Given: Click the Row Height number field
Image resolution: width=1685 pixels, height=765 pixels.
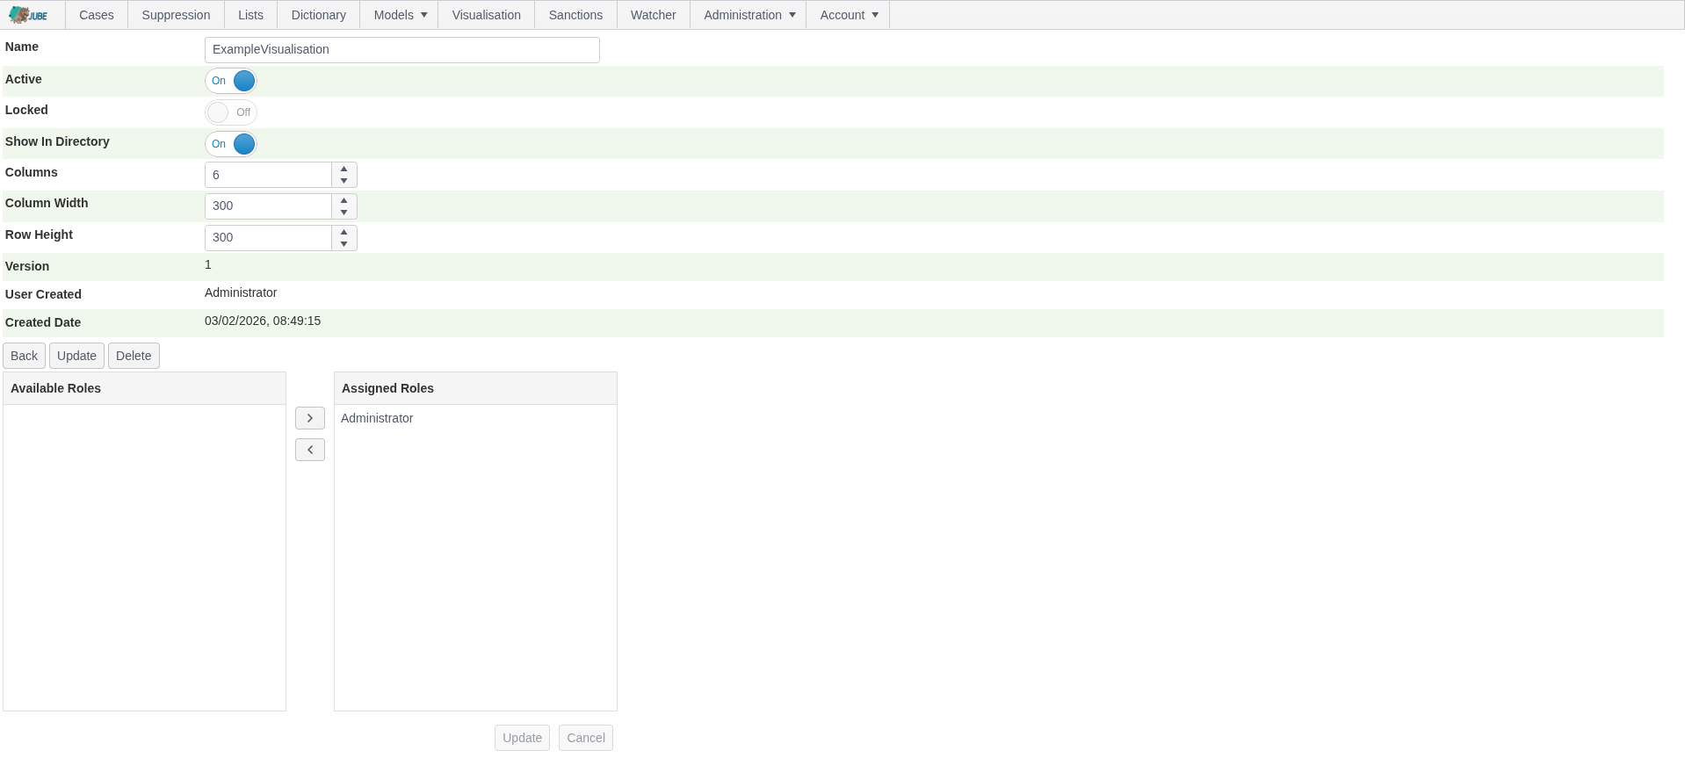Looking at the screenshot, I should coord(268,238).
